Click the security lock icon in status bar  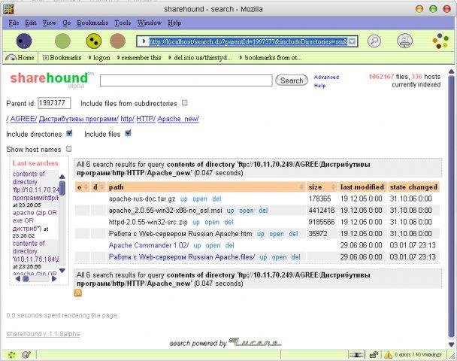click(x=374, y=355)
